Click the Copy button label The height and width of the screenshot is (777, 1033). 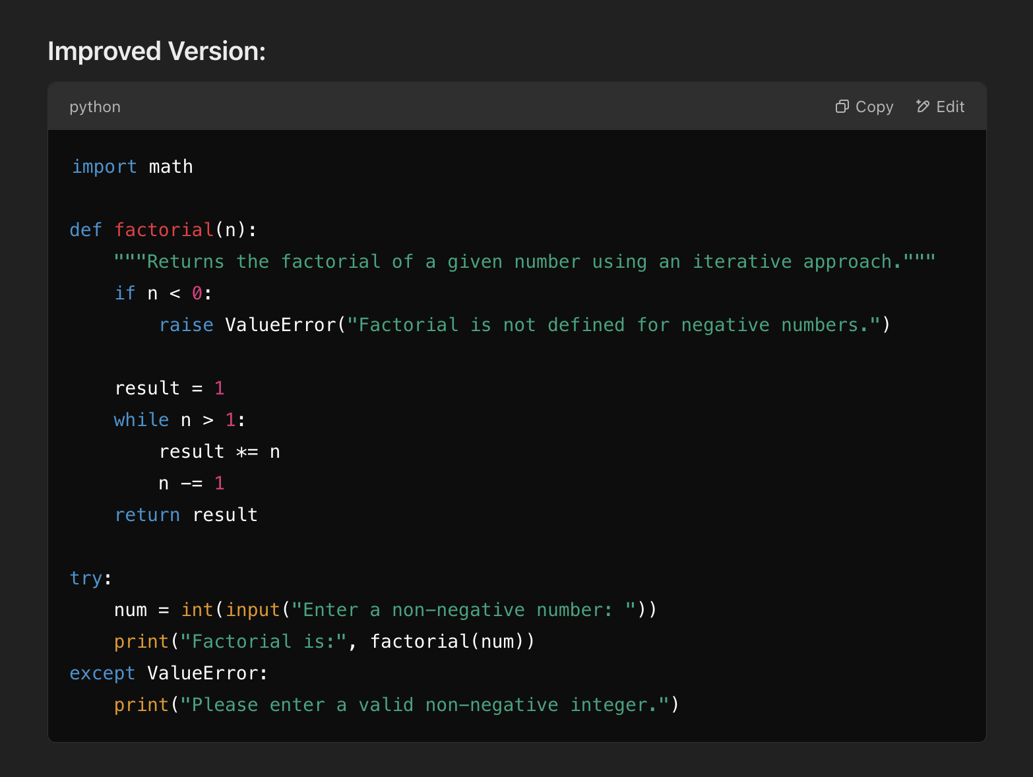[x=874, y=107]
